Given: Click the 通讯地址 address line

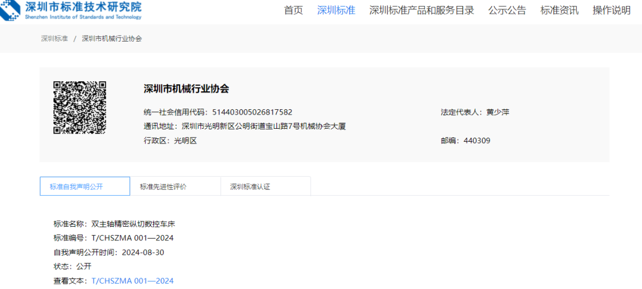Looking at the screenshot, I should [x=245, y=126].
